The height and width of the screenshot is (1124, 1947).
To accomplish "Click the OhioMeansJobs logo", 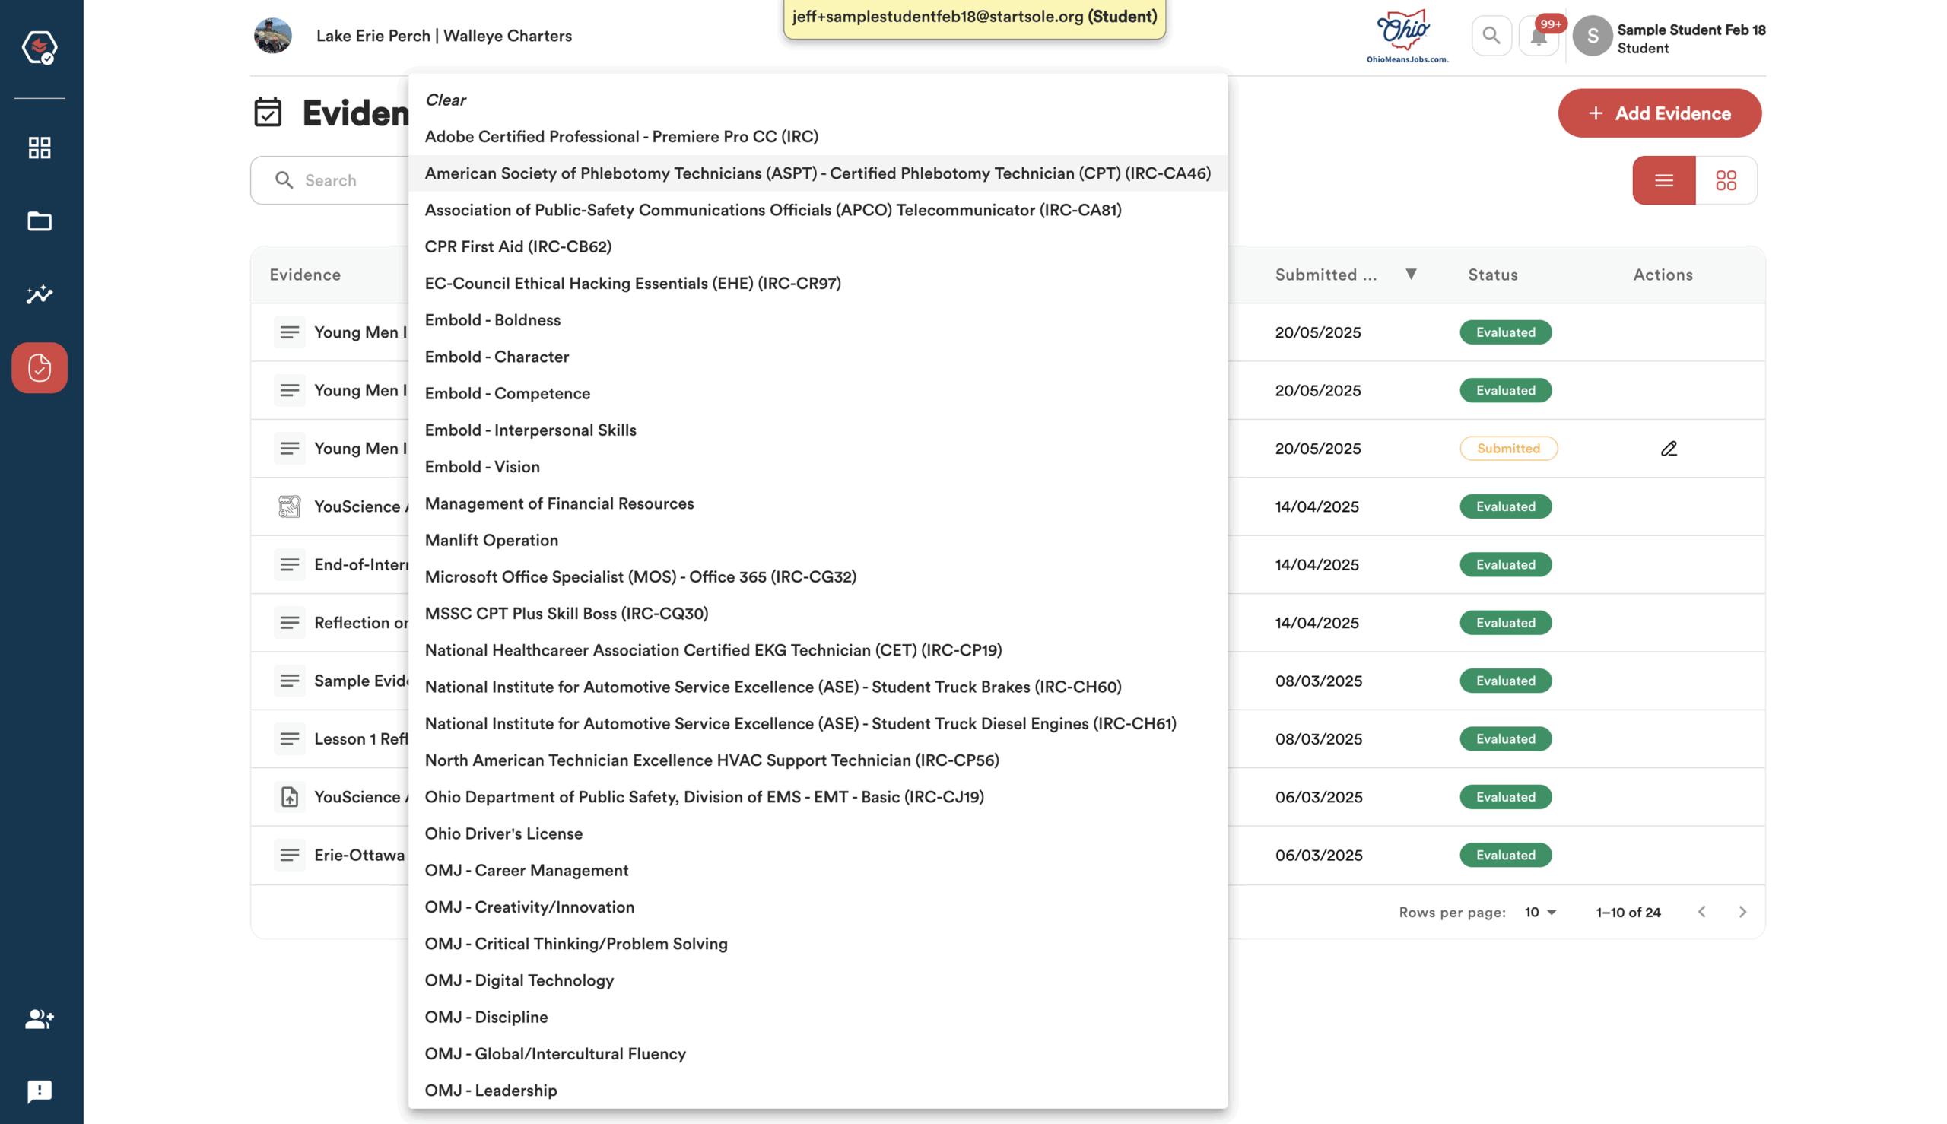I will click(x=1406, y=36).
